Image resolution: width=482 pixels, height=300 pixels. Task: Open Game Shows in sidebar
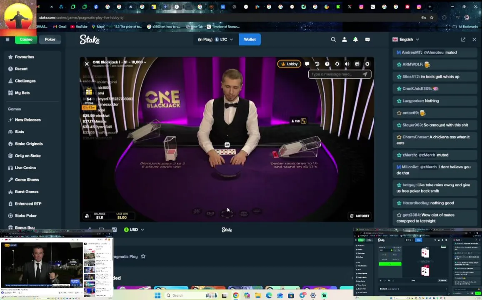click(x=27, y=180)
